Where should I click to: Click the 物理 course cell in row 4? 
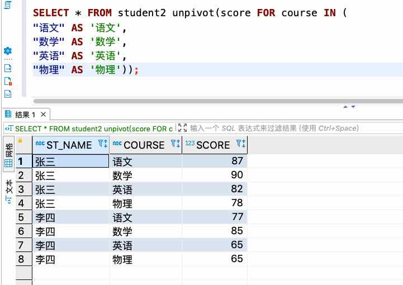(145, 203)
